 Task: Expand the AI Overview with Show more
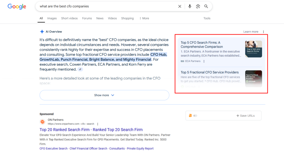(x=104, y=95)
